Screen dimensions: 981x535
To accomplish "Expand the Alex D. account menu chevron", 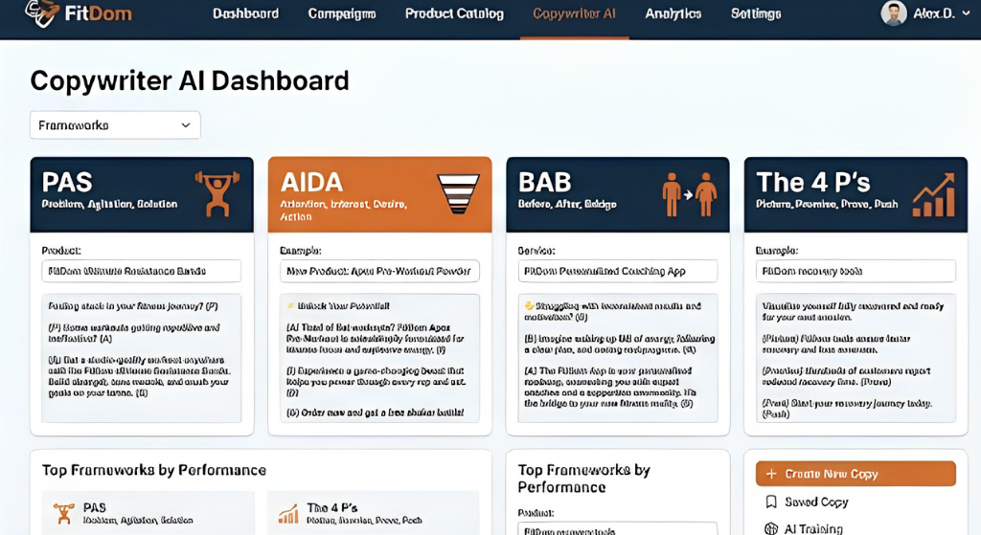I will tap(966, 13).
